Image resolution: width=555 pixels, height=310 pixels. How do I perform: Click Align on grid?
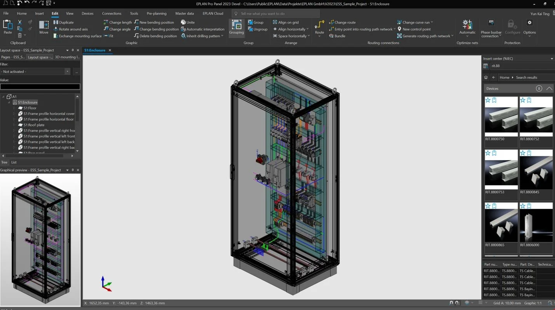pos(286,23)
